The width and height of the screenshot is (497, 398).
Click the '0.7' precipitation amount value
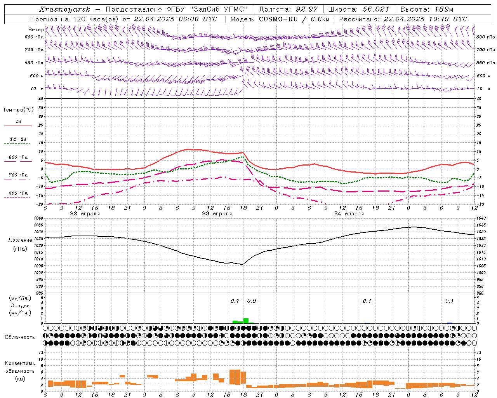pyautogui.click(x=235, y=301)
